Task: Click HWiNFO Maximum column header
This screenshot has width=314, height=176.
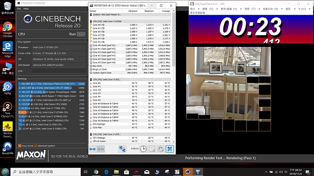Action: tap(149, 11)
